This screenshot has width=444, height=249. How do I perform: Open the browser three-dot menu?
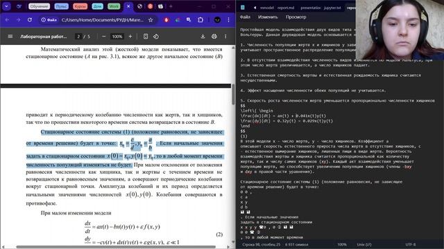(228, 20)
